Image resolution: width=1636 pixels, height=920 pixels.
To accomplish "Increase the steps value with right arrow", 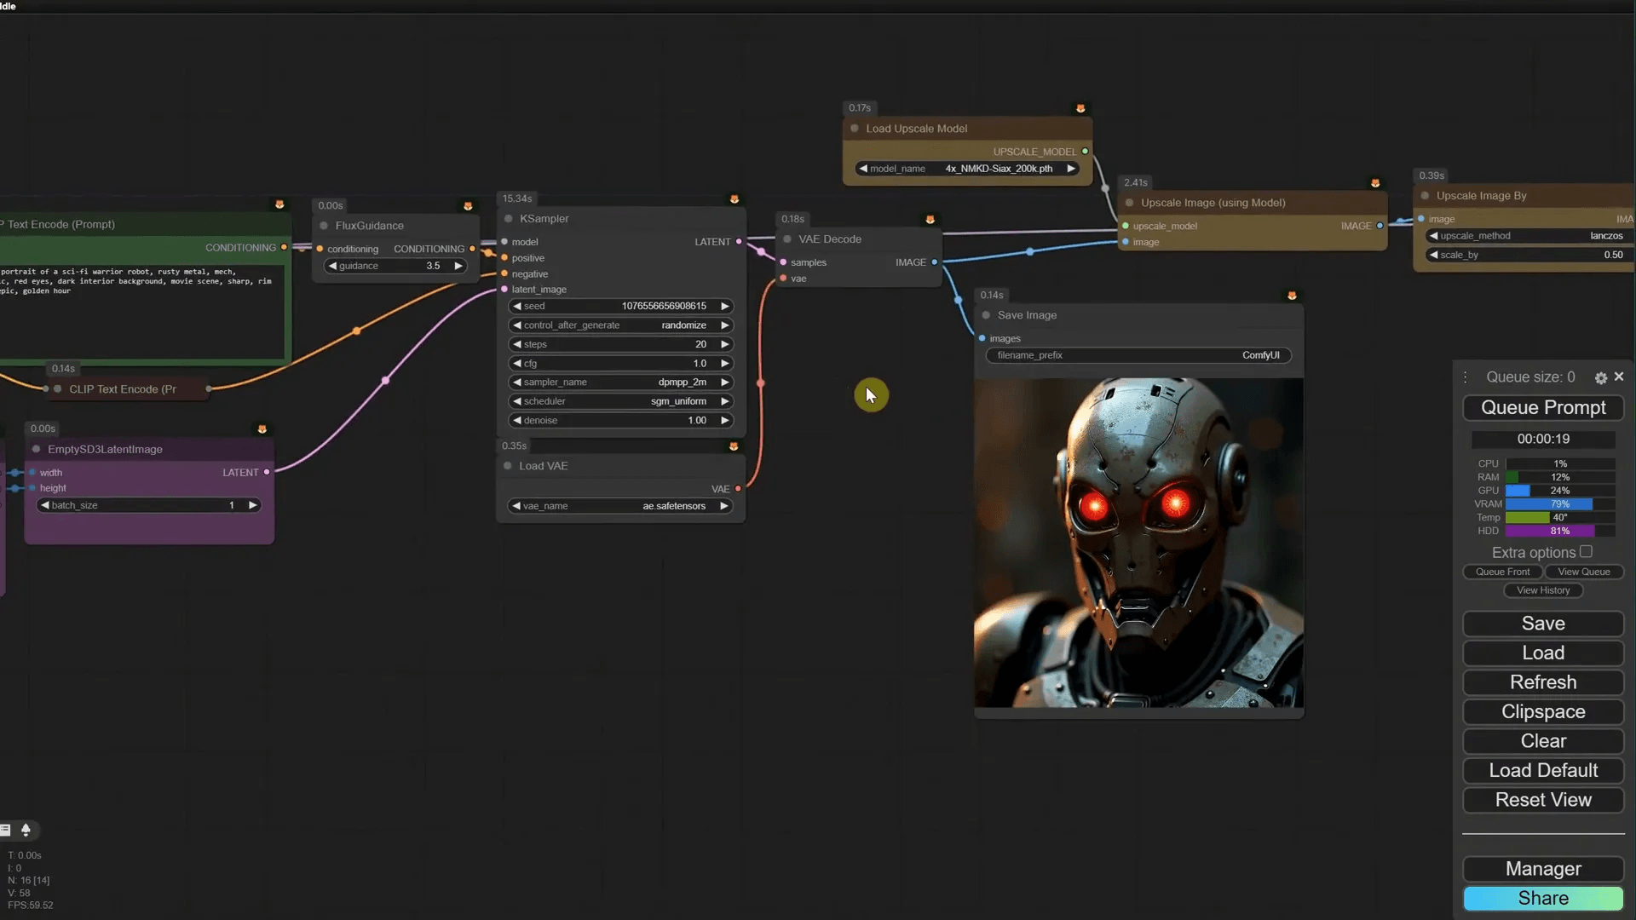I will [x=725, y=344].
